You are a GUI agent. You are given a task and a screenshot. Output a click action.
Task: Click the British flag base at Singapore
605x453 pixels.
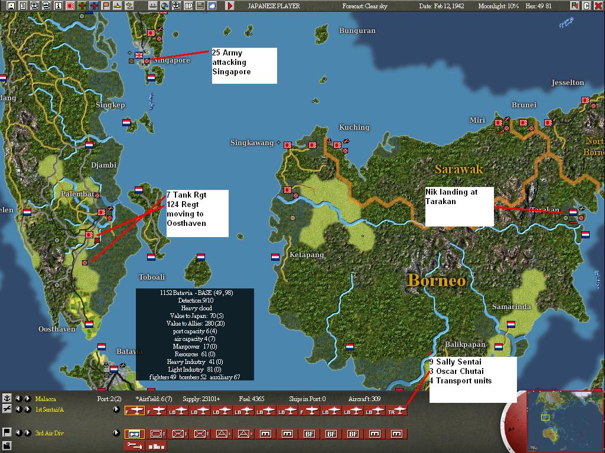tap(138, 55)
